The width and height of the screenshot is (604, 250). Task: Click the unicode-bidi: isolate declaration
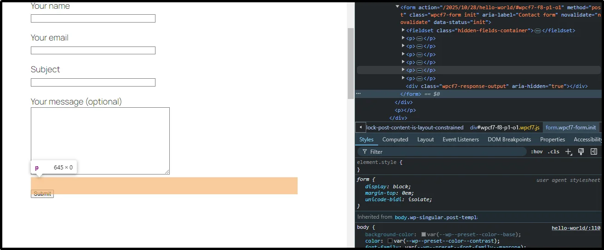click(x=399, y=199)
